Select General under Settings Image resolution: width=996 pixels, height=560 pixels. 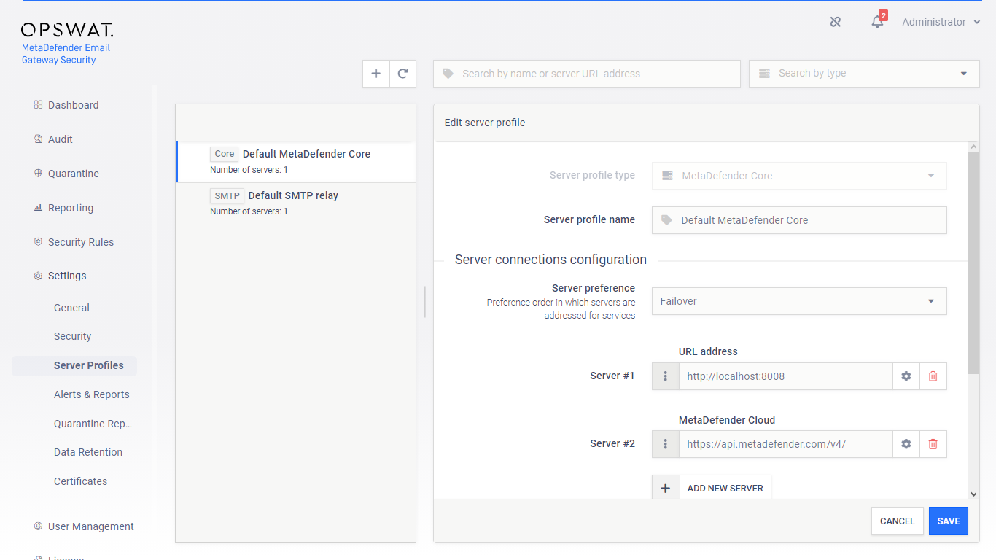pyautogui.click(x=71, y=308)
